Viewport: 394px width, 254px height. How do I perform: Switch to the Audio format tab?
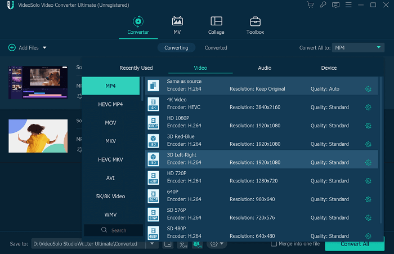pyautogui.click(x=265, y=68)
